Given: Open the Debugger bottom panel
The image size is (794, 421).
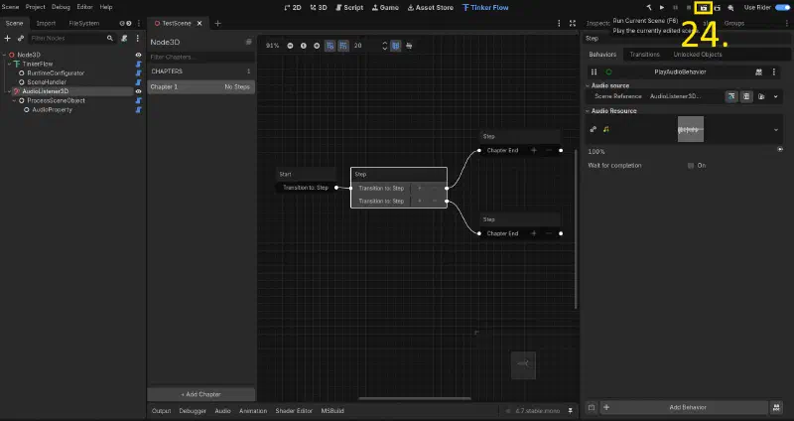Looking at the screenshot, I should pos(193,411).
